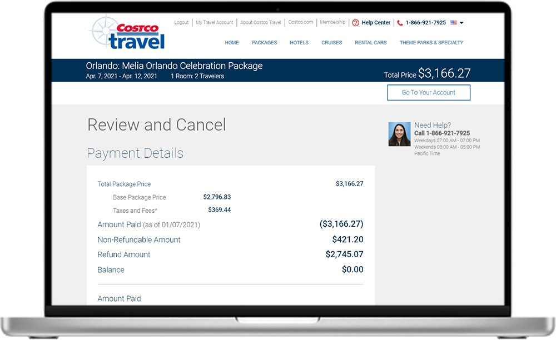Click the Review and Cancel heading
This screenshot has width=556, height=340.
[156, 124]
